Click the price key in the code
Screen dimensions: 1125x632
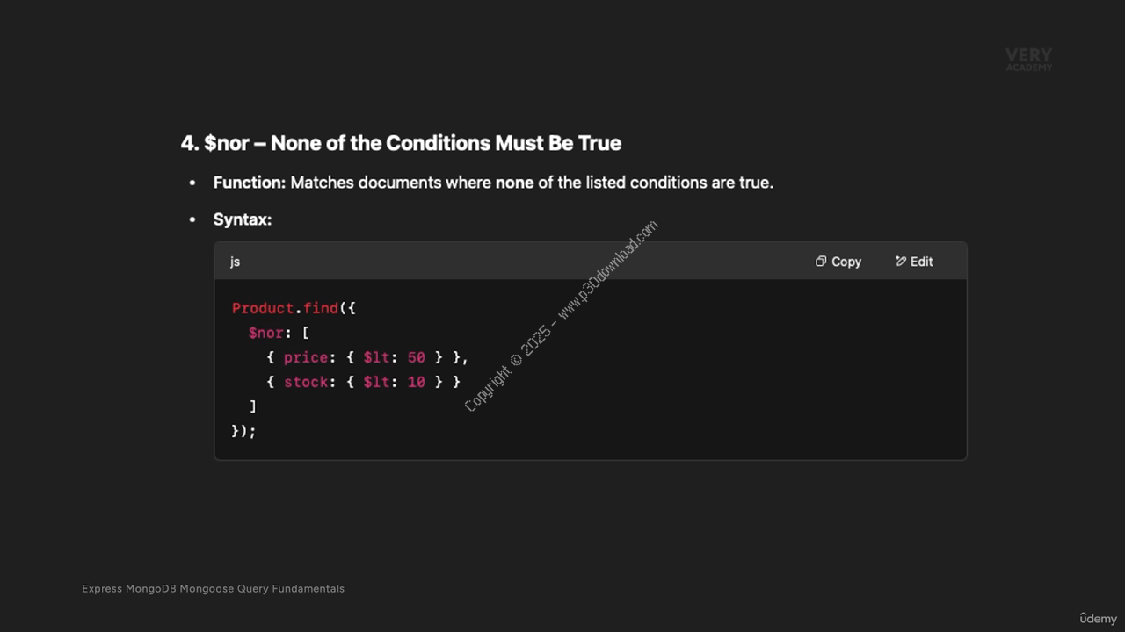click(x=306, y=357)
